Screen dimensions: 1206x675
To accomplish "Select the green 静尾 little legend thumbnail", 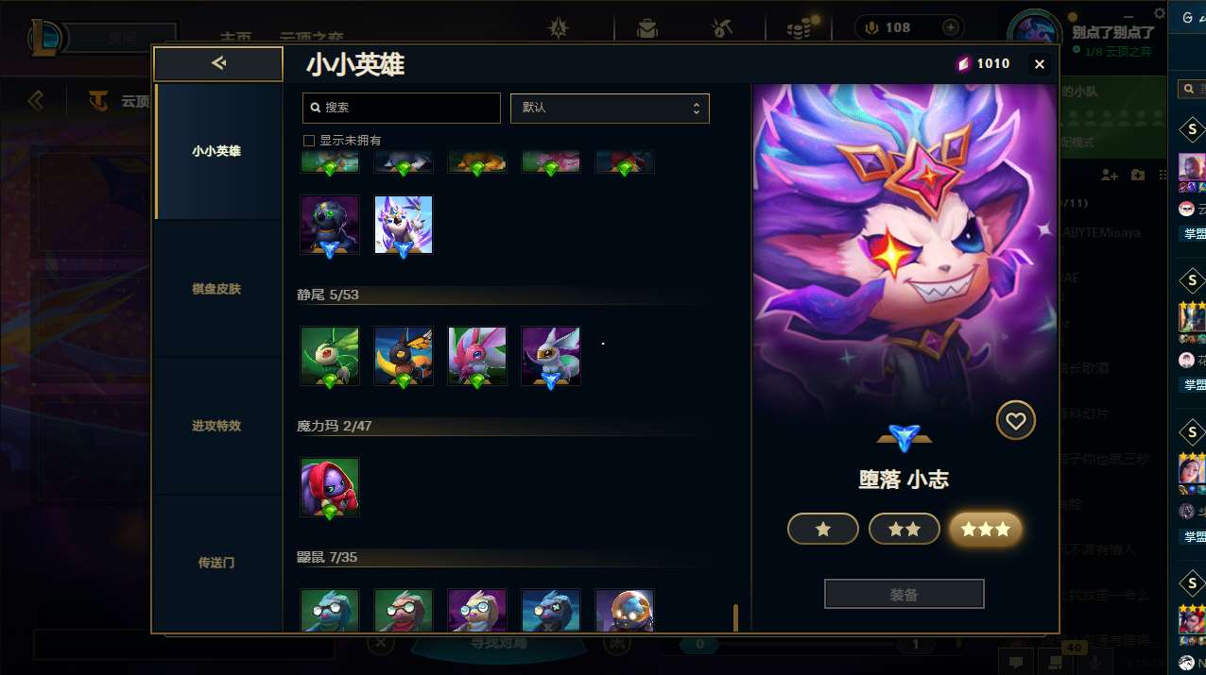I will (330, 356).
